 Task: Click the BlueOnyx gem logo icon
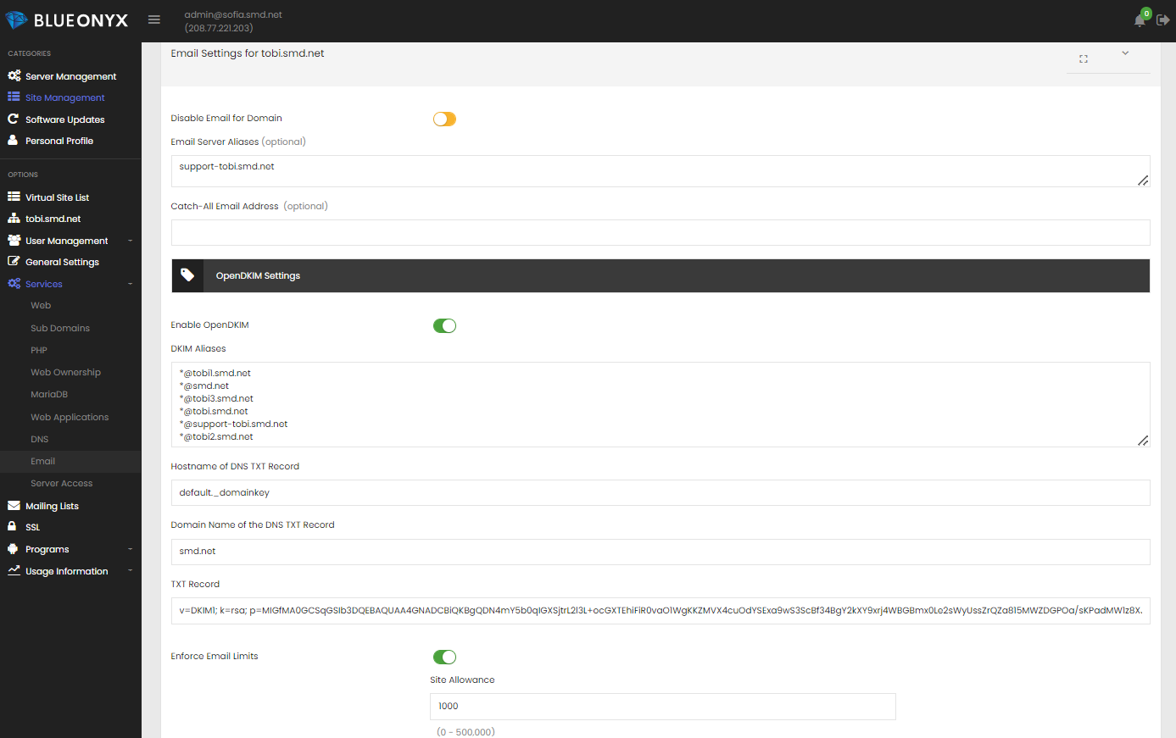16,20
